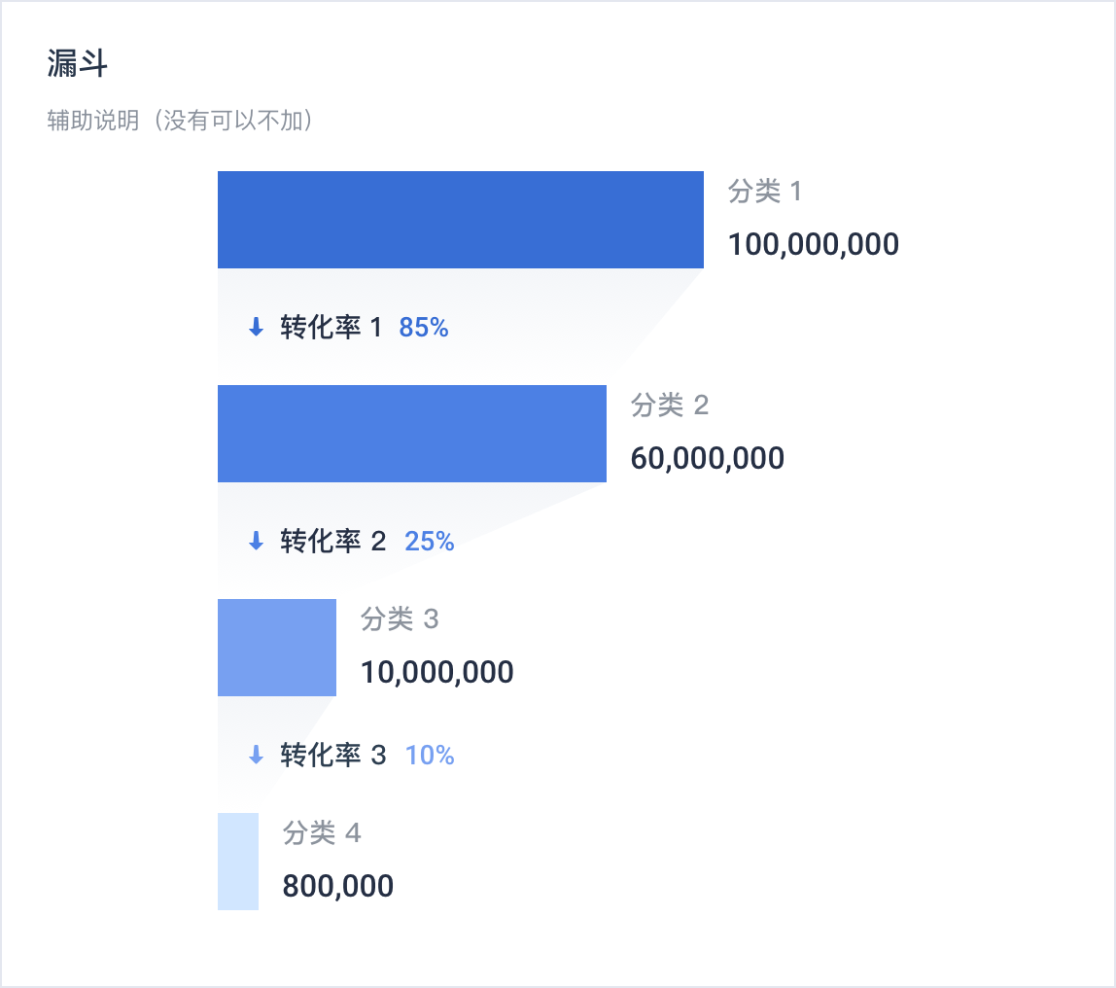Click the 100,000,000 value

[814, 244]
